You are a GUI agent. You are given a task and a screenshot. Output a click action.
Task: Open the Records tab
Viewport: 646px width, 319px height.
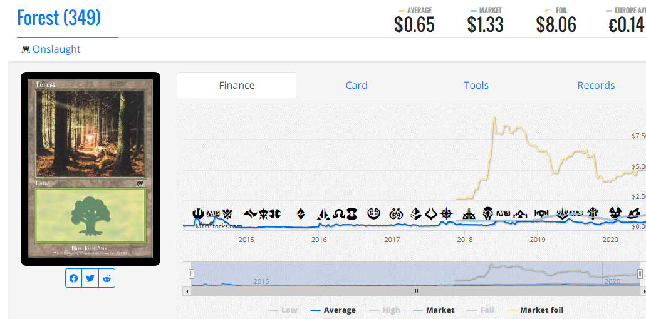pyautogui.click(x=596, y=86)
